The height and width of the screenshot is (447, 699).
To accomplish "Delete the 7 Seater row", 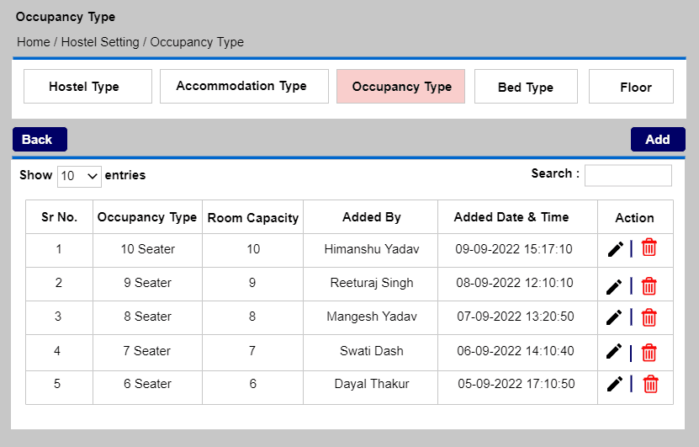I will point(649,353).
